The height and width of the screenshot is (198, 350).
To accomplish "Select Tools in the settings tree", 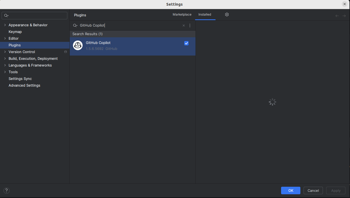I will [13, 72].
